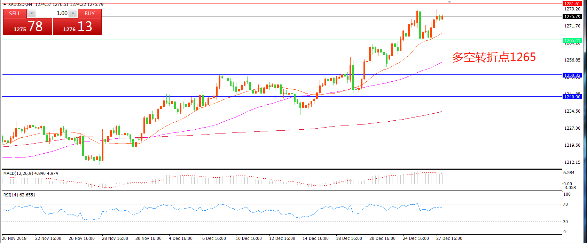Click the 1.00 volume input field

pyautogui.click(x=52, y=13)
